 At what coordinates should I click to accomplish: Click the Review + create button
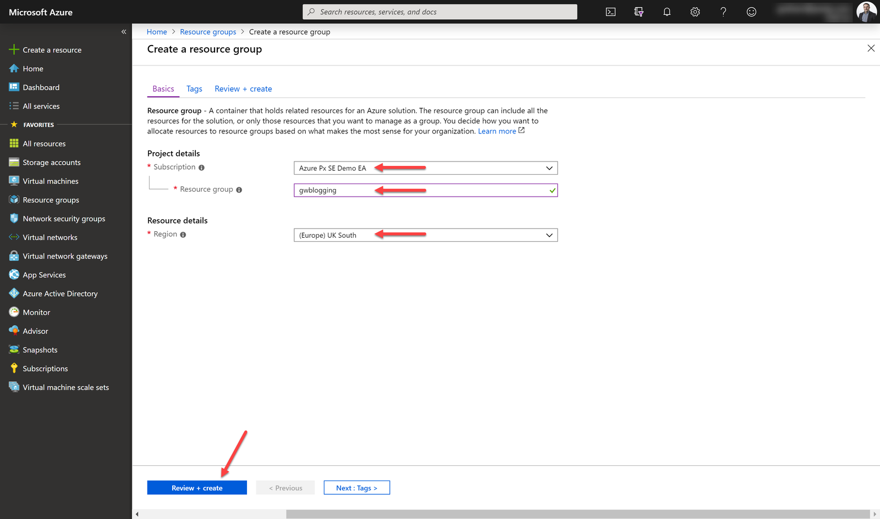[197, 488]
